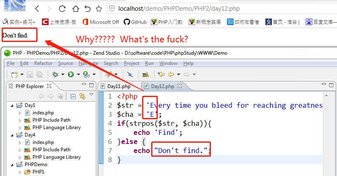Open the New file dropdown arrow

click(22, 74)
